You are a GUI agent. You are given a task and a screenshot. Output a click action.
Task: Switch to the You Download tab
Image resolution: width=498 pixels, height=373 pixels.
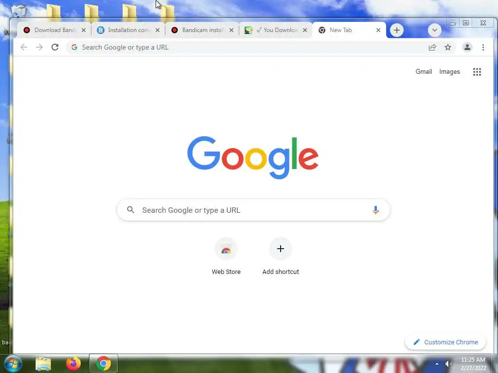coord(275,30)
